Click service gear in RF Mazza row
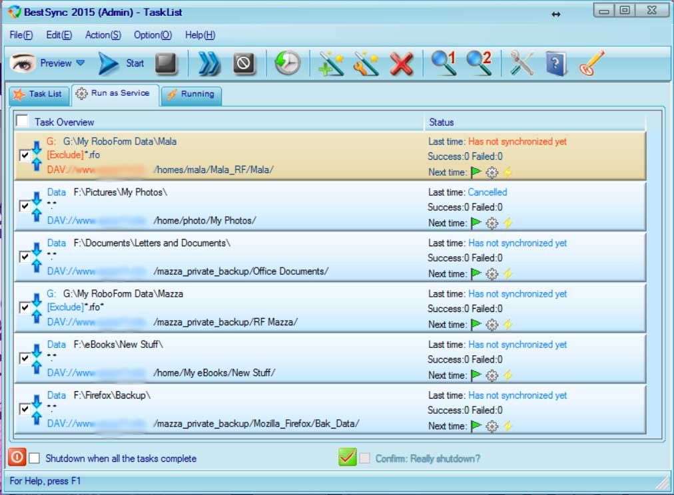This screenshot has width=674, height=495. click(492, 325)
